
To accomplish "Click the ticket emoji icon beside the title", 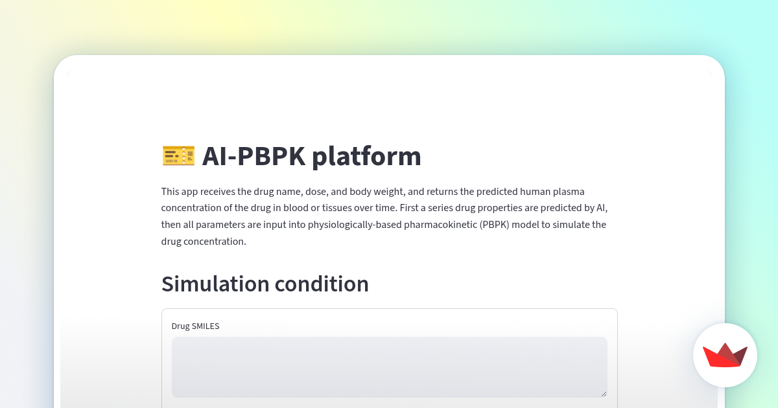I will point(178,155).
